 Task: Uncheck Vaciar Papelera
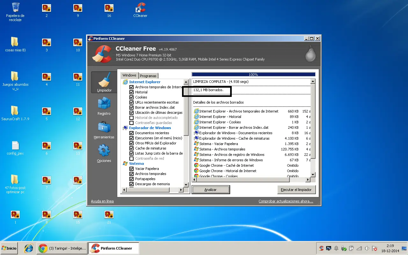coord(131,169)
